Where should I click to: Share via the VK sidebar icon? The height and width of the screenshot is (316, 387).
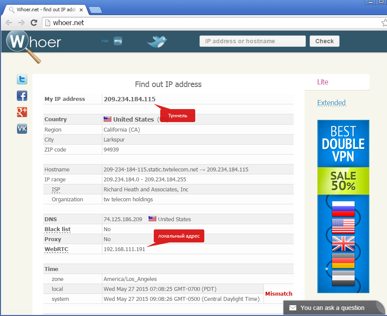click(22, 129)
